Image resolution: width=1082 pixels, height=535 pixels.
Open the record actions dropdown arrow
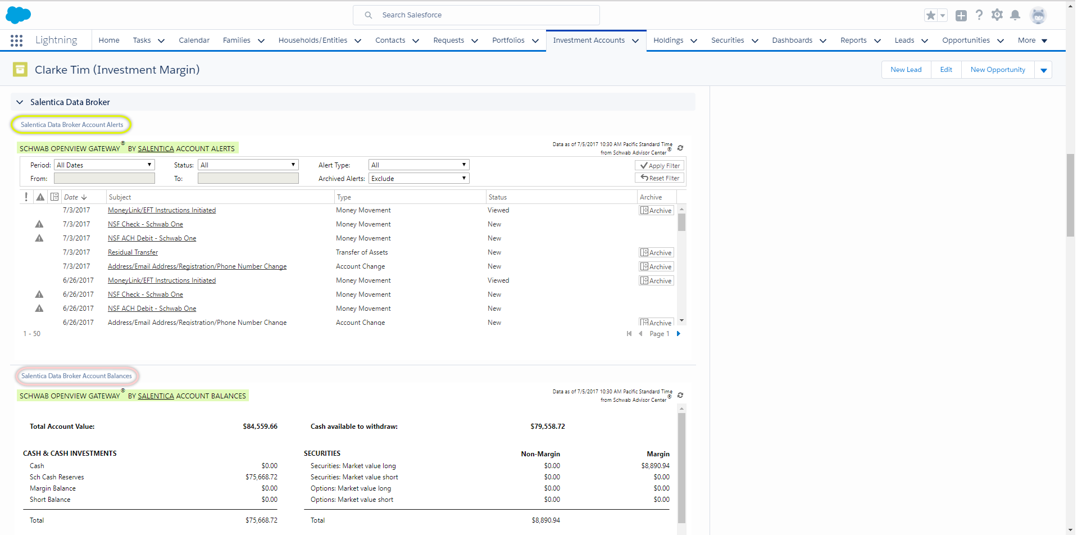[1043, 70]
